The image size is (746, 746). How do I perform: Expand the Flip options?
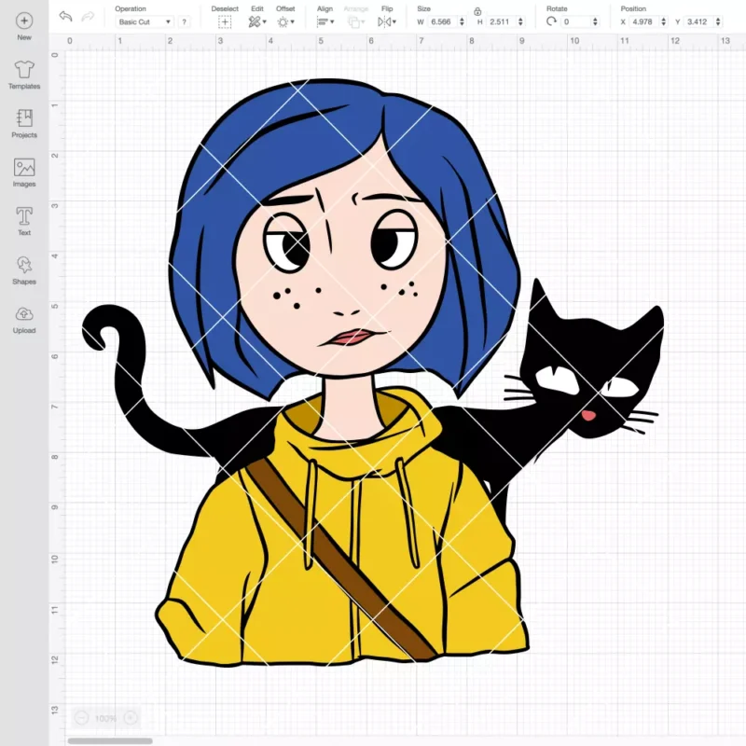point(387,21)
